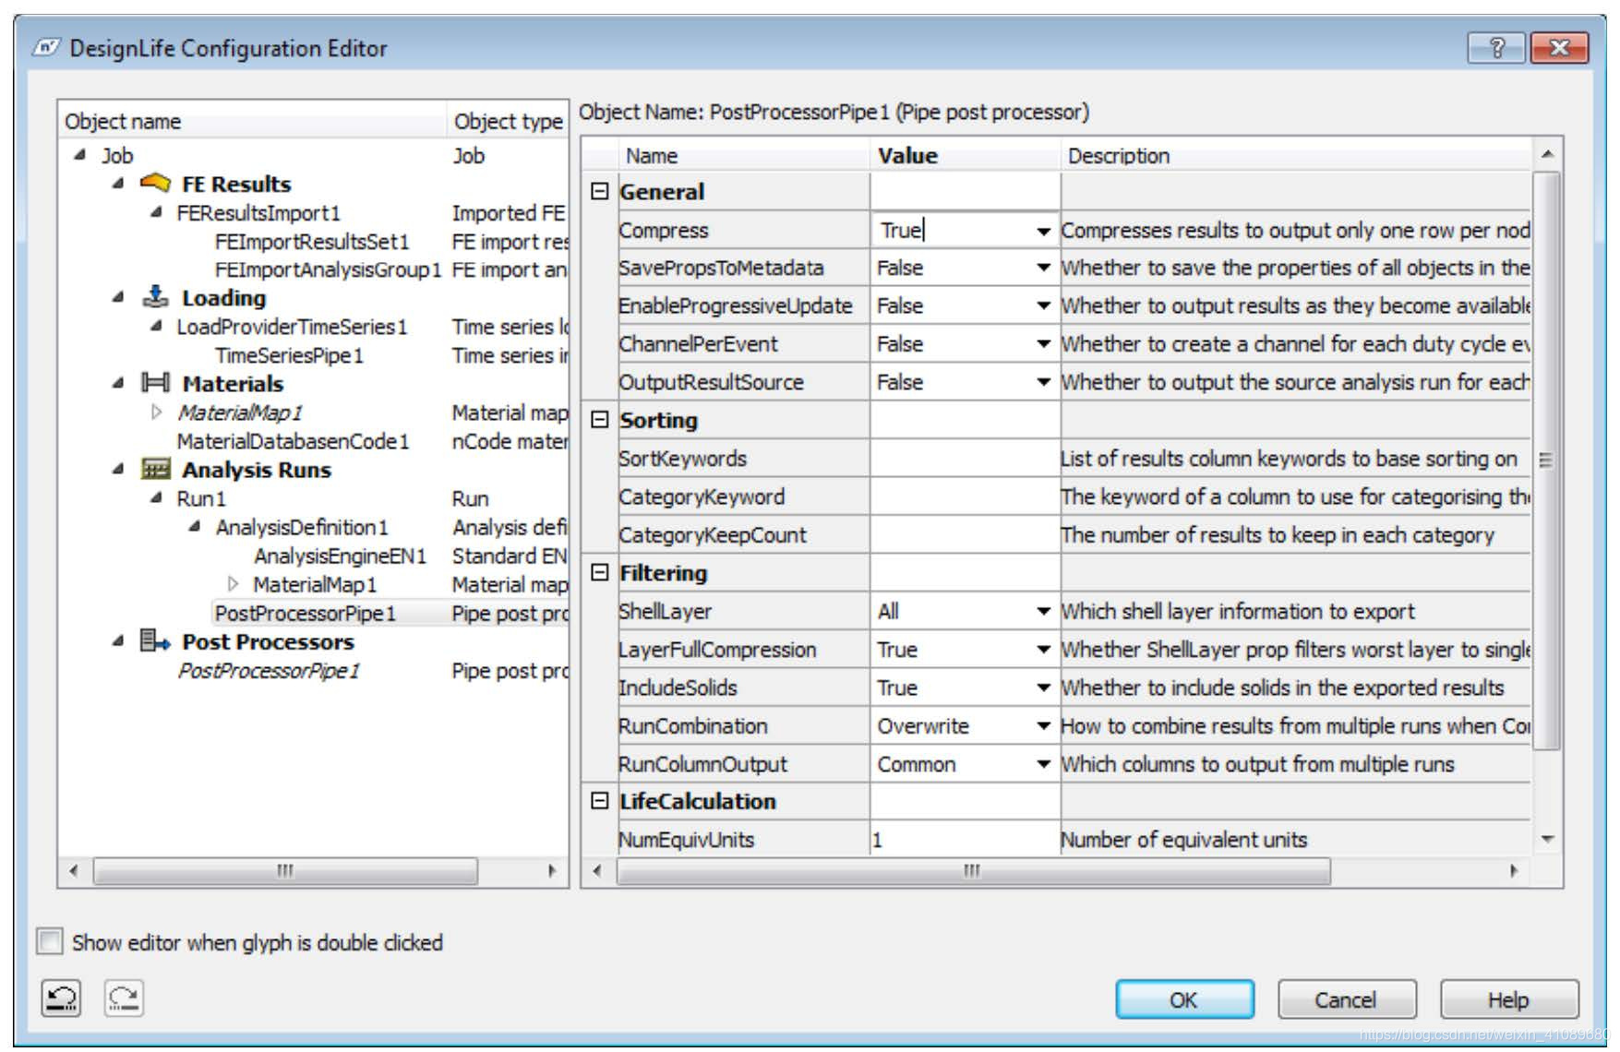
Task: Click the properties grid horizontal scrollbar thumb
Action: (x=974, y=870)
